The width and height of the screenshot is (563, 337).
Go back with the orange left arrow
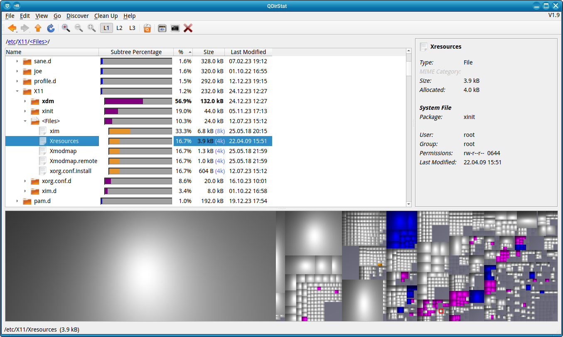coord(12,28)
